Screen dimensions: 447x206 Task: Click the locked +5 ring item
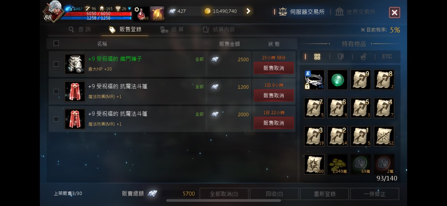pos(314,80)
